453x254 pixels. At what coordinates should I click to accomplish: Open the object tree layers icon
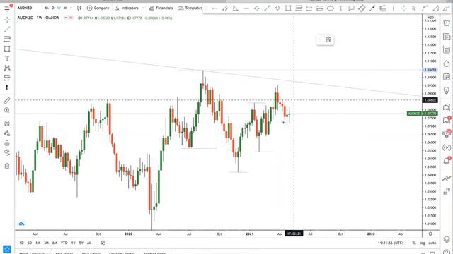[447, 239]
